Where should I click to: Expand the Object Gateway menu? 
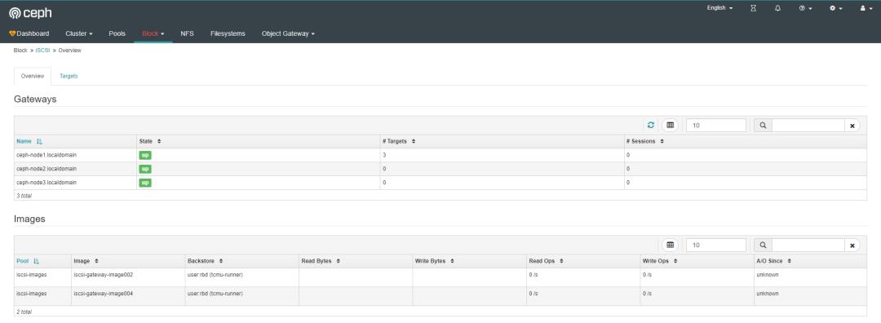[x=288, y=33]
